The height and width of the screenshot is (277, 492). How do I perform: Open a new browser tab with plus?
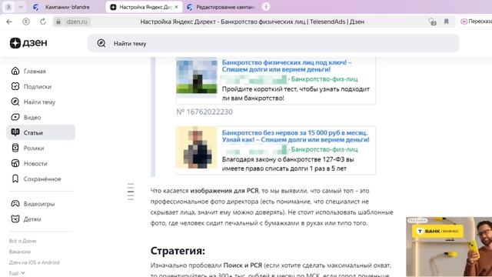pyautogui.click(x=266, y=7)
